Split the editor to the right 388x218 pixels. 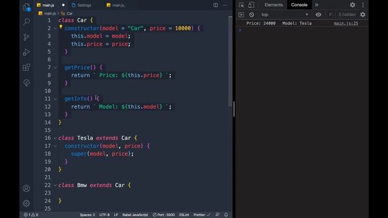216,5
